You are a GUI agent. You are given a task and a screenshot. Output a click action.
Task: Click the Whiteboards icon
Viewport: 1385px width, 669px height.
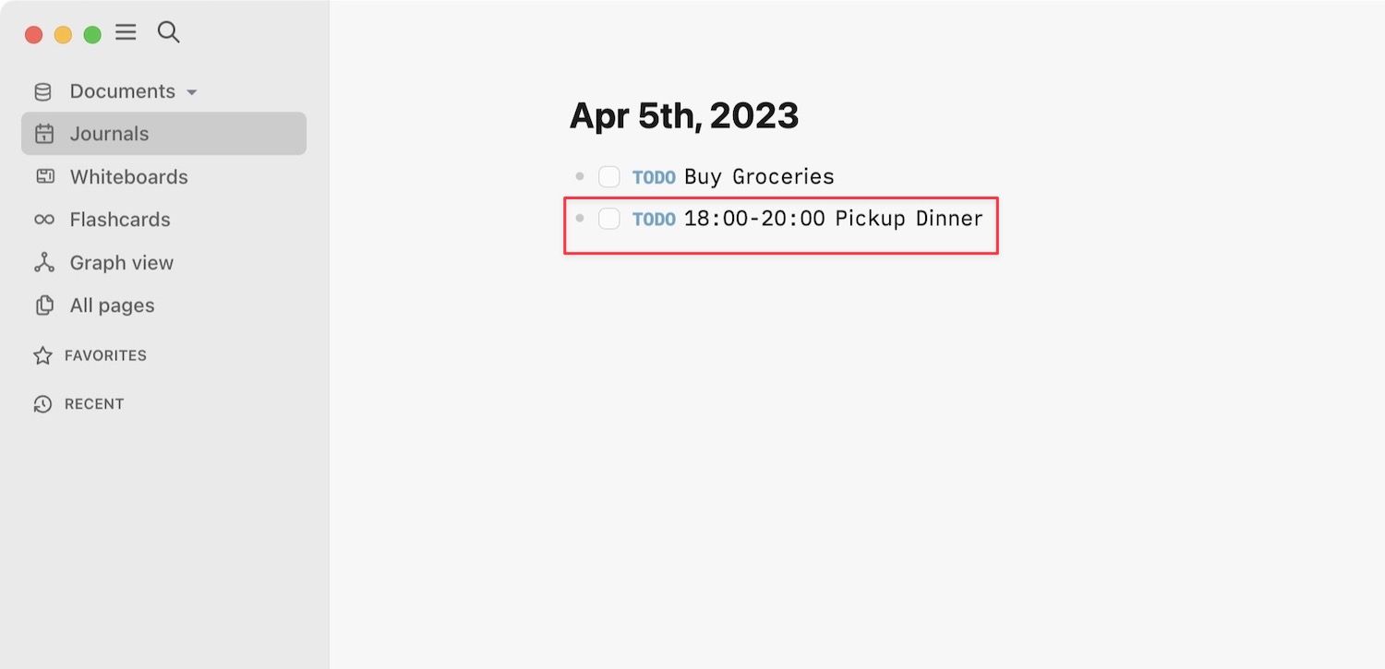(44, 176)
